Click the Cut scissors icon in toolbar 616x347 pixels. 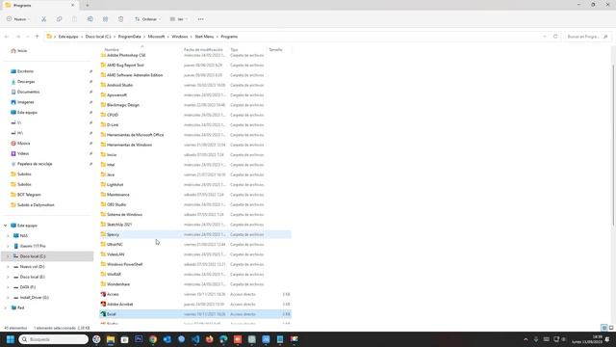pos(43,19)
